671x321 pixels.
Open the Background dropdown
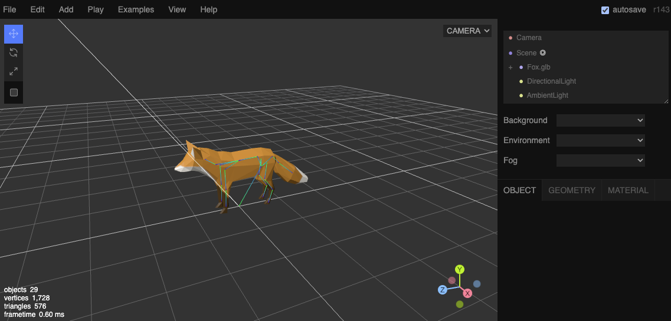click(x=600, y=120)
